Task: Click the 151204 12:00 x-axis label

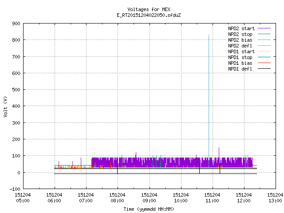Action: pyautogui.click(x=244, y=198)
